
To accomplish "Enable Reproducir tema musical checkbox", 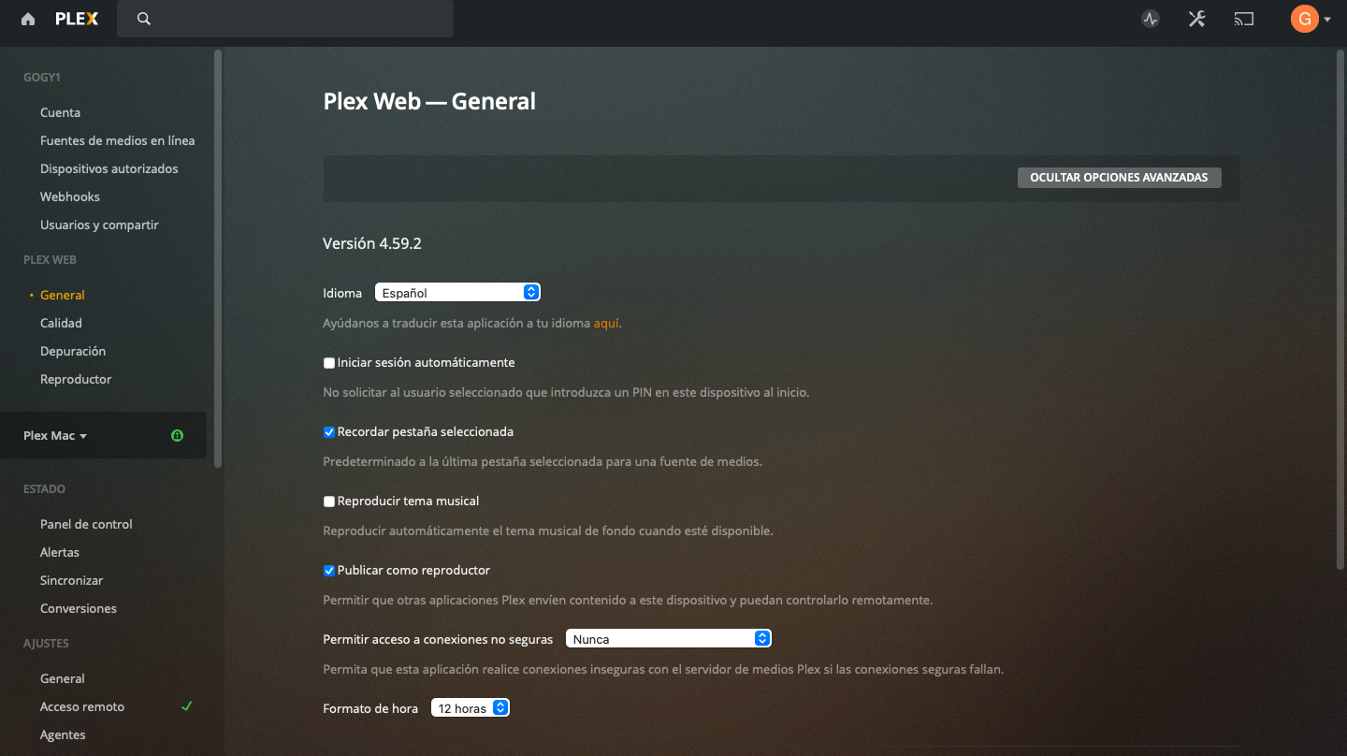I will (329, 502).
